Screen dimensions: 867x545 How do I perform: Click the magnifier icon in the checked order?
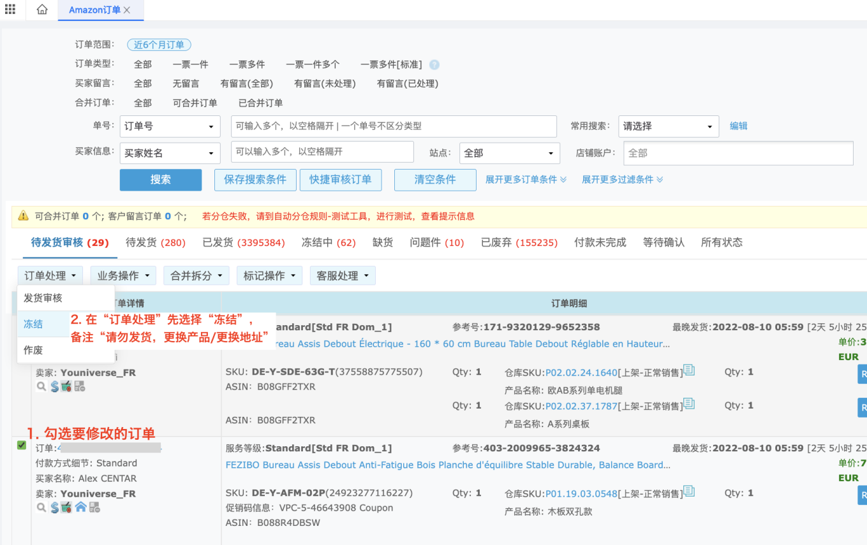click(41, 507)
